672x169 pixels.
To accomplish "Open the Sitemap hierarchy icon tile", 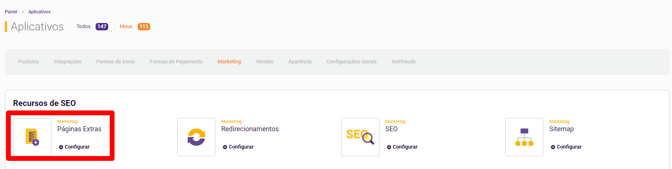I will [x=524, y=137].
